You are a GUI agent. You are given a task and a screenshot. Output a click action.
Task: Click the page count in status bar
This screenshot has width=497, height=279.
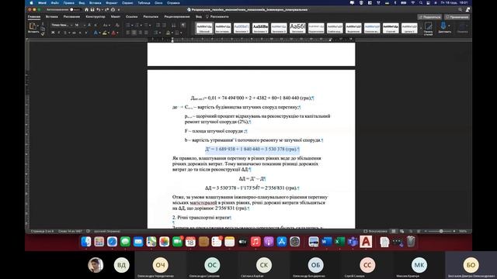(42, 231)
